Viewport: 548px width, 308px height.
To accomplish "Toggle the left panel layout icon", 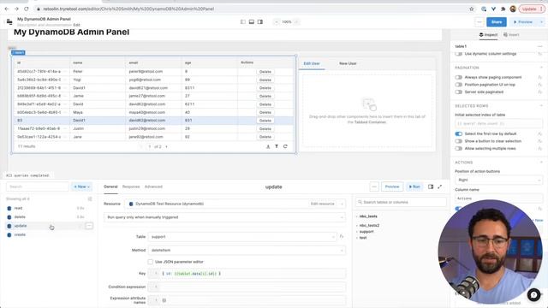I will [x=243, y=22].
